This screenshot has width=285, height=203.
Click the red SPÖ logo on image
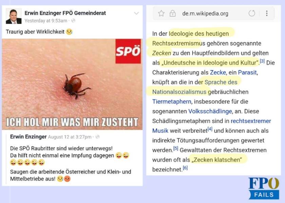128,51
